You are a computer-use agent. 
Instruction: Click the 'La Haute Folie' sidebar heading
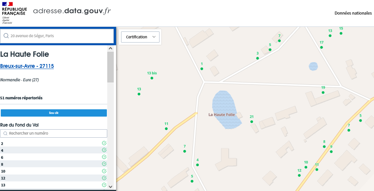(25, 54)
